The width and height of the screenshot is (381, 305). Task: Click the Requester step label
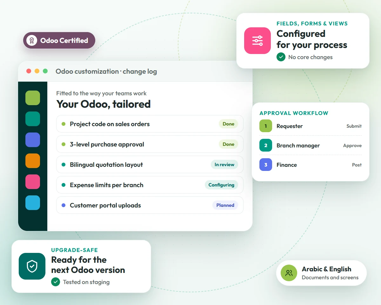pos(290,126)
